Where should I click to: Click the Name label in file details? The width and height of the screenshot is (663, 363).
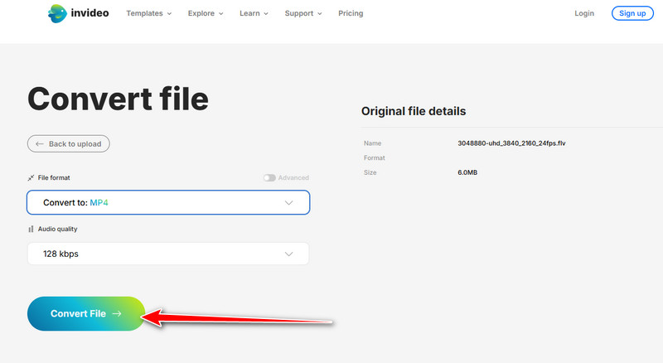tap(371, 143)
